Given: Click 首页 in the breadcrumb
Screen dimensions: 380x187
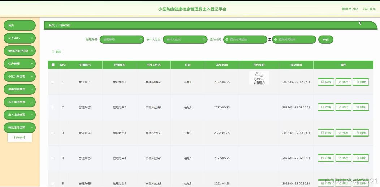Looking at the screenshot, I should (51, 25).
